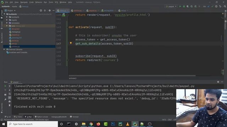This screenshot has height=127, width=227.
Task: Expand the venv library root folder
Action: [x=7, y=26]
